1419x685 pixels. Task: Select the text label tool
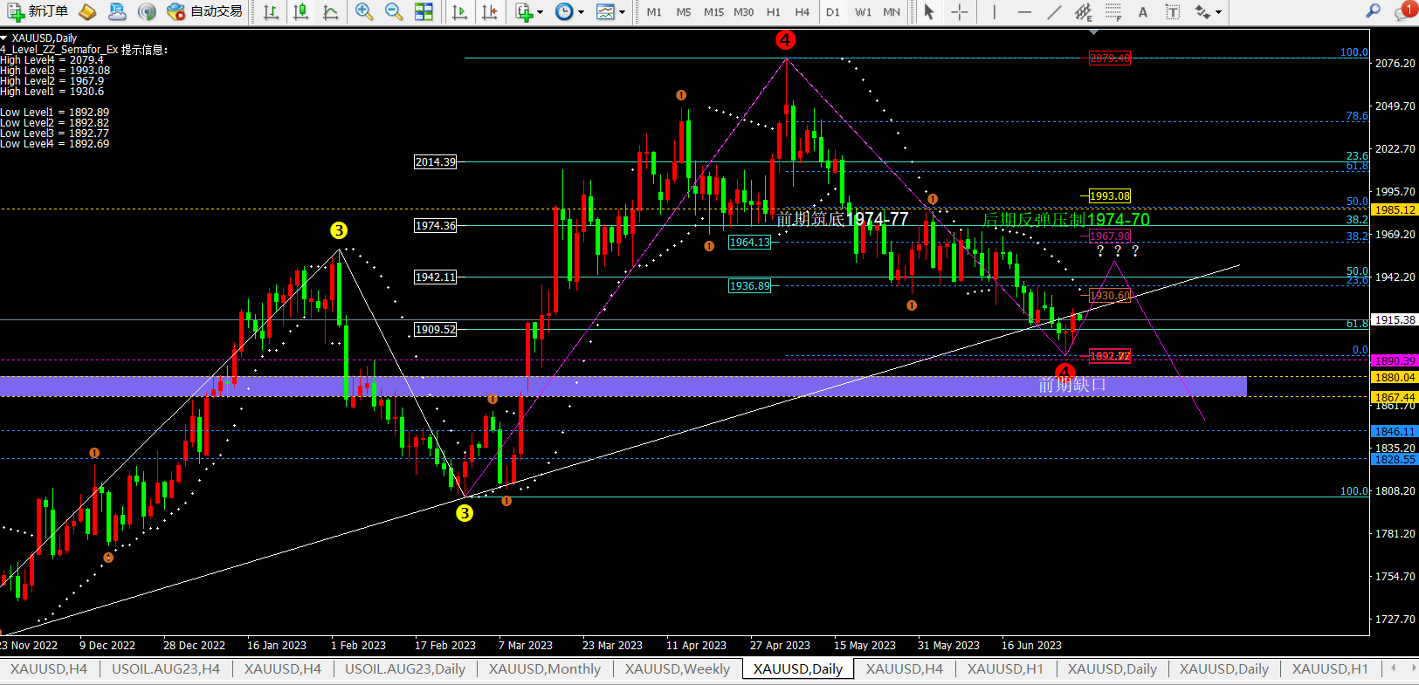(x=1173, y=11)
